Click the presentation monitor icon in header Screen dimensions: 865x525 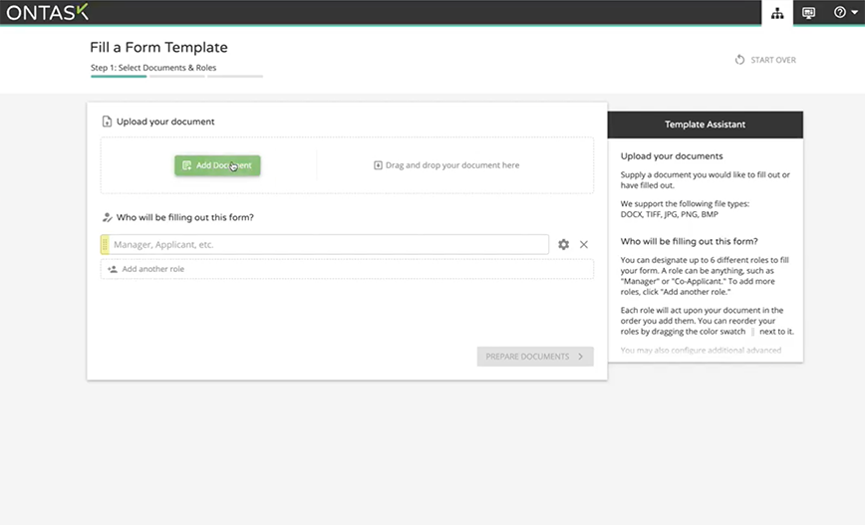click(x=808, y=13)
